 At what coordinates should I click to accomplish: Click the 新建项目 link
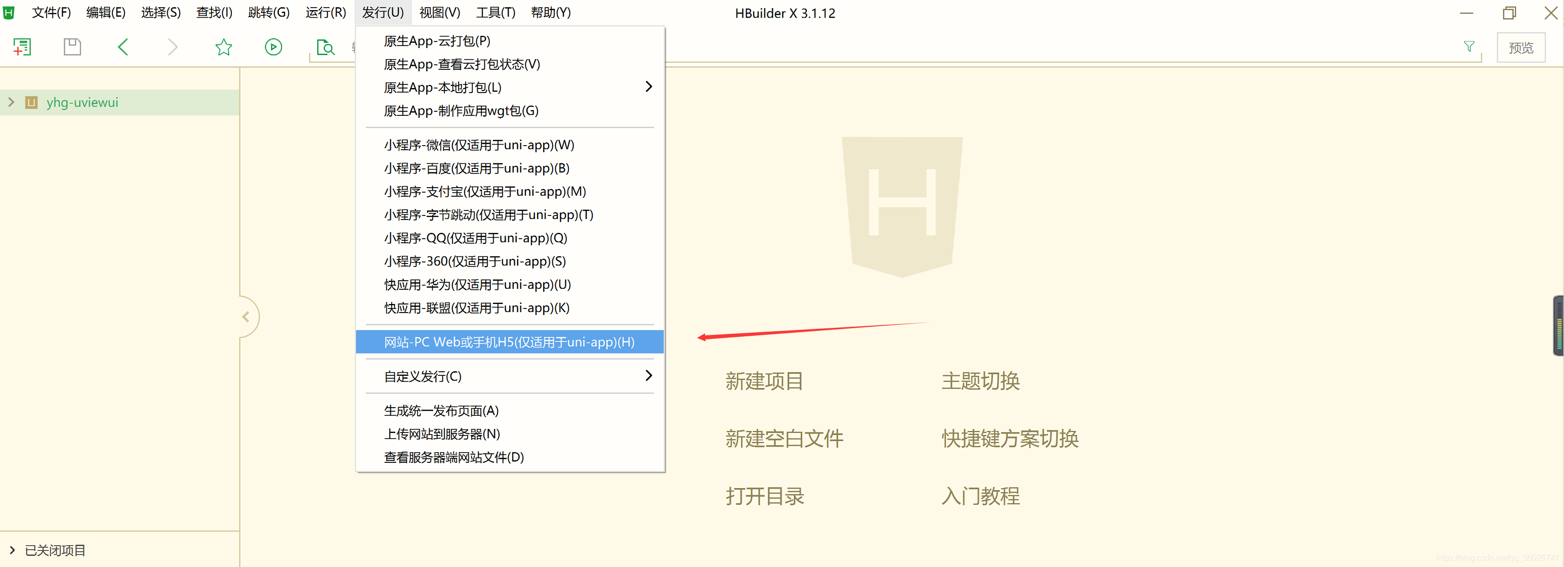[764, 381]
